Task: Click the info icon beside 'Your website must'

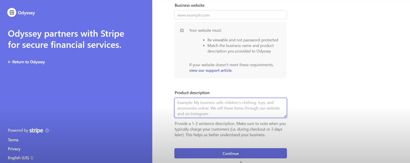Action: (x=182, y=30)
